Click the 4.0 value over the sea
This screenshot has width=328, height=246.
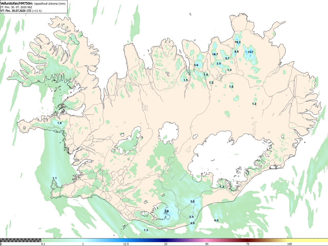point(216,220)
